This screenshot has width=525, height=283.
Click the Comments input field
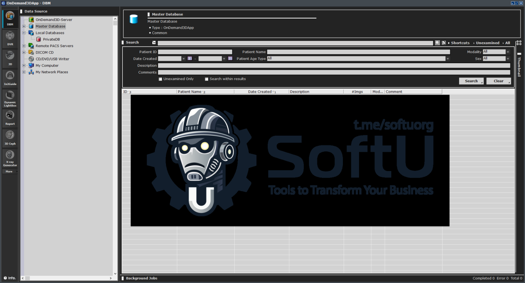click(x=334, y=72)
